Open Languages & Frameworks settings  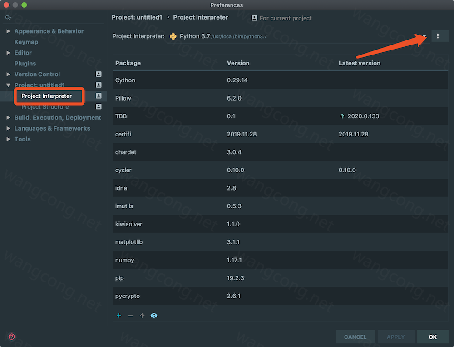[52, 128]
